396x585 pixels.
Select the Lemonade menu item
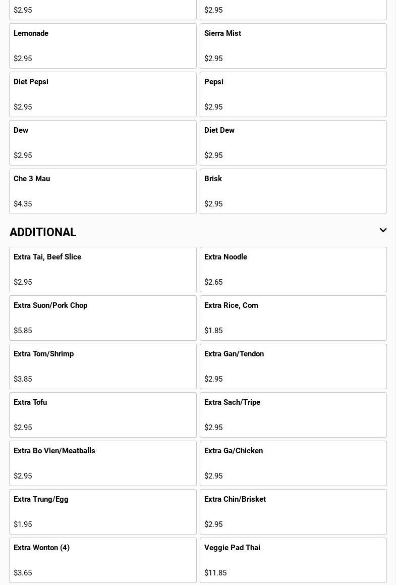[x=102, y=46]
